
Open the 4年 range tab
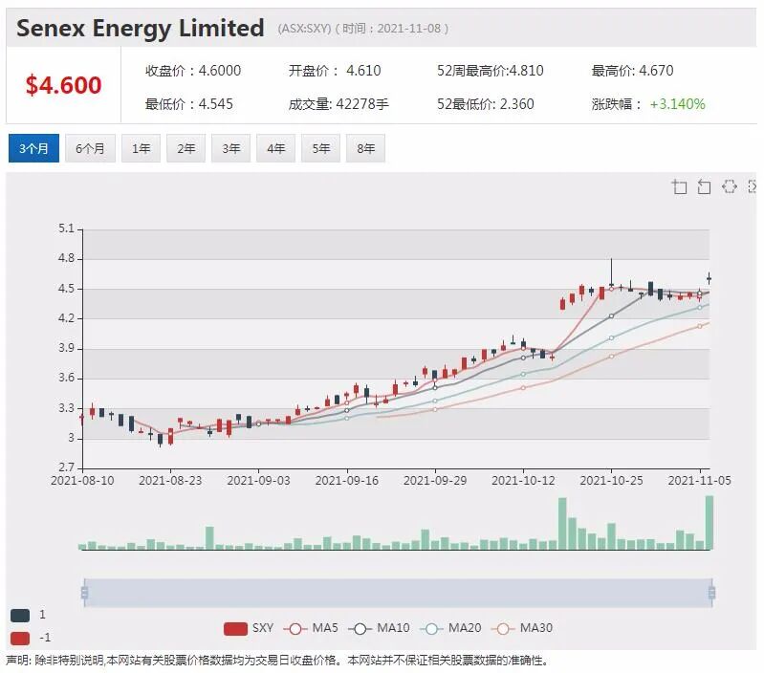(x=275, y=148)
